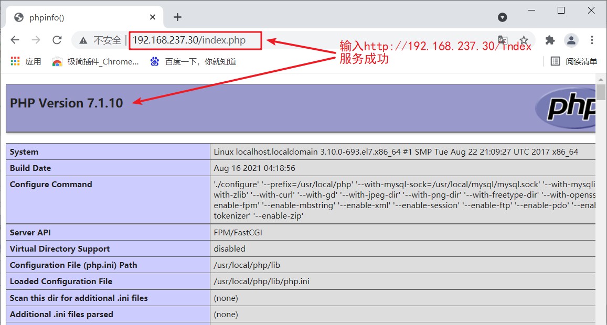
Task: Click the 'PHP Version 7.1.10' heading
Action: coord(67,103)
